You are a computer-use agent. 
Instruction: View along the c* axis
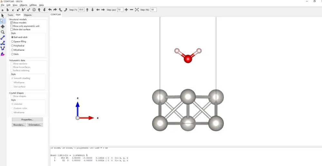[x=29, y=10]
